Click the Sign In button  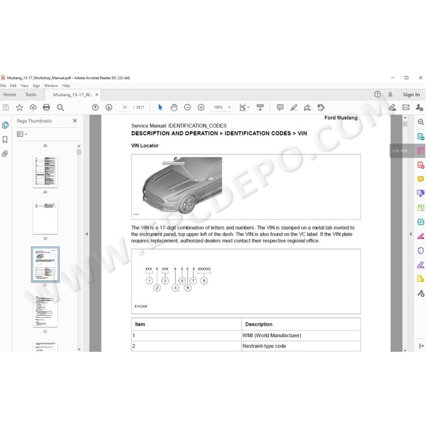(x=411, y=94)
